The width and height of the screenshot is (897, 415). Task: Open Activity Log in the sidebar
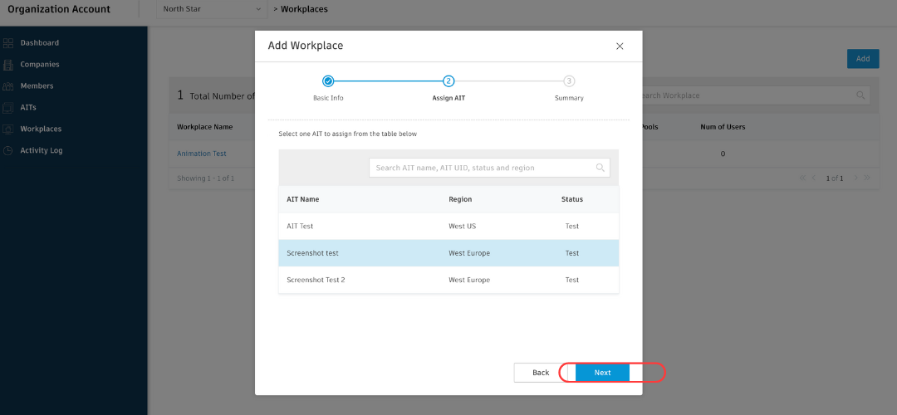[42, 151]
